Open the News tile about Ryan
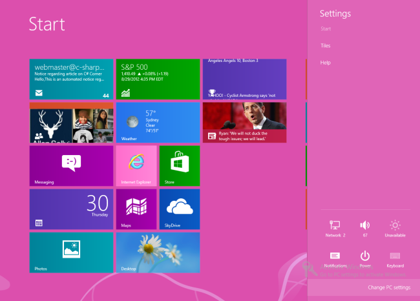420x301 pixels. tap(244, 123)
